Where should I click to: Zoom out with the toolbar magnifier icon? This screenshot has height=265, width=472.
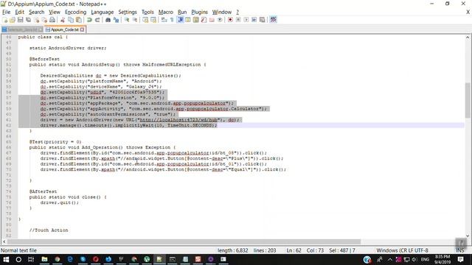point(135,20)
